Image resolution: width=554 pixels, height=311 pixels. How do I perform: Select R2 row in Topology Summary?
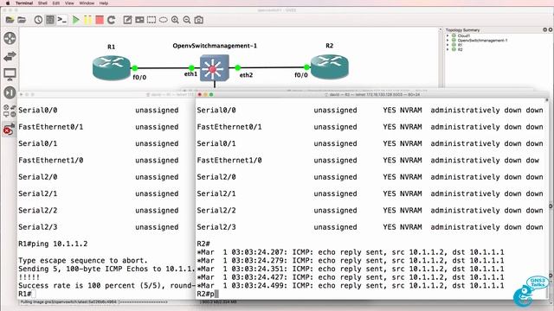460,49
